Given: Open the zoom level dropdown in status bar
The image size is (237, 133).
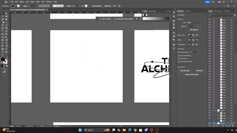Looking at the screenshot, I should [x=17, y=126].
